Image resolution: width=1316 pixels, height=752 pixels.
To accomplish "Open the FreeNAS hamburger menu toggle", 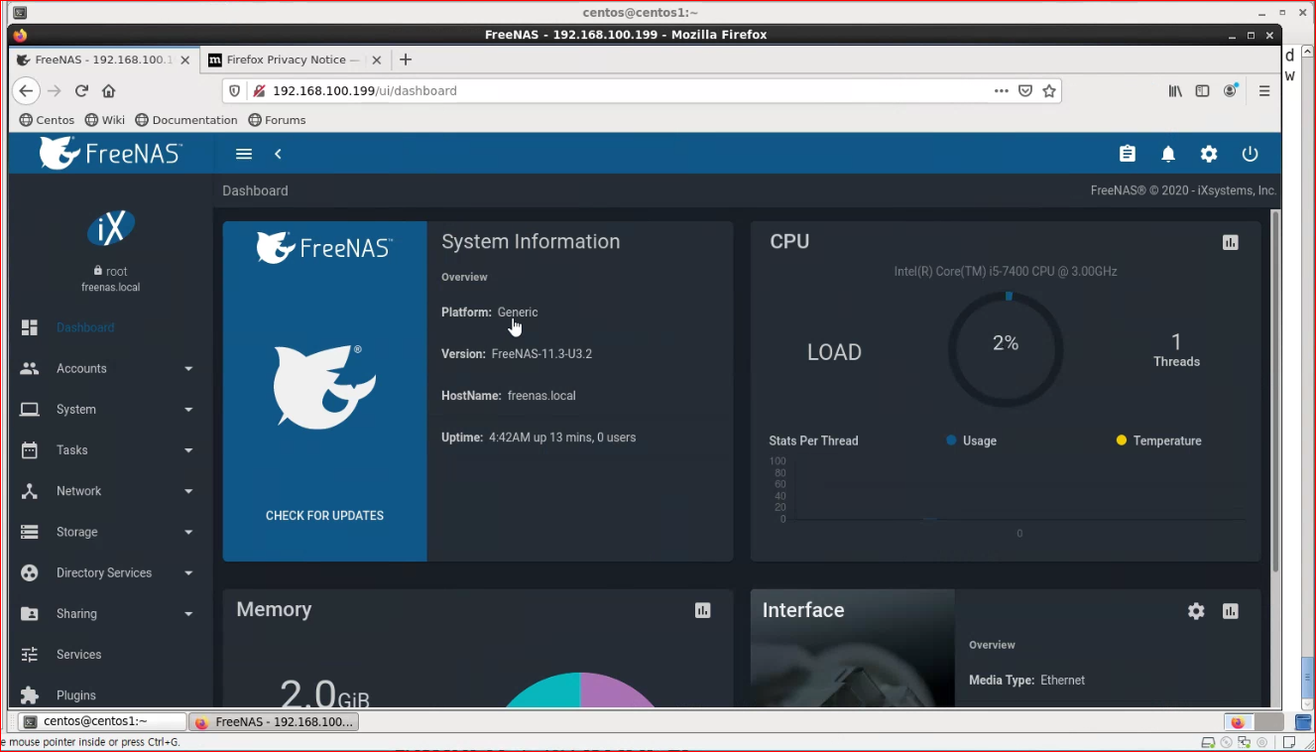I will [244, 154].
